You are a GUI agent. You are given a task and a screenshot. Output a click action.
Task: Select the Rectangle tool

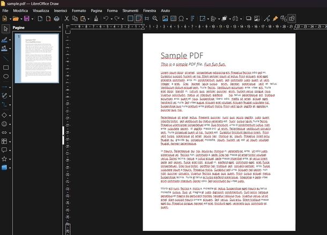[x=6, y=68]
